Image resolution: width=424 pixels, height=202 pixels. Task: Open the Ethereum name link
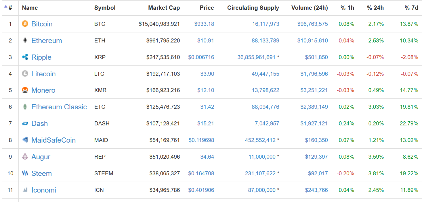[x=47, y=40]
